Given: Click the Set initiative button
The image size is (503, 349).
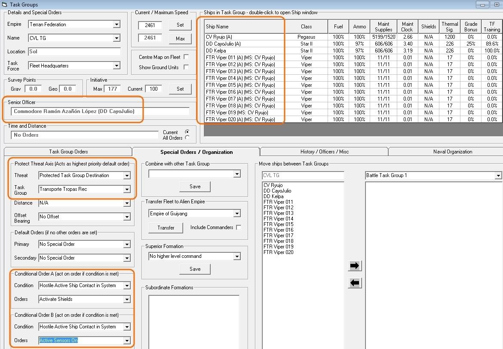Looking at the screenshot, I should click(180, 89).
